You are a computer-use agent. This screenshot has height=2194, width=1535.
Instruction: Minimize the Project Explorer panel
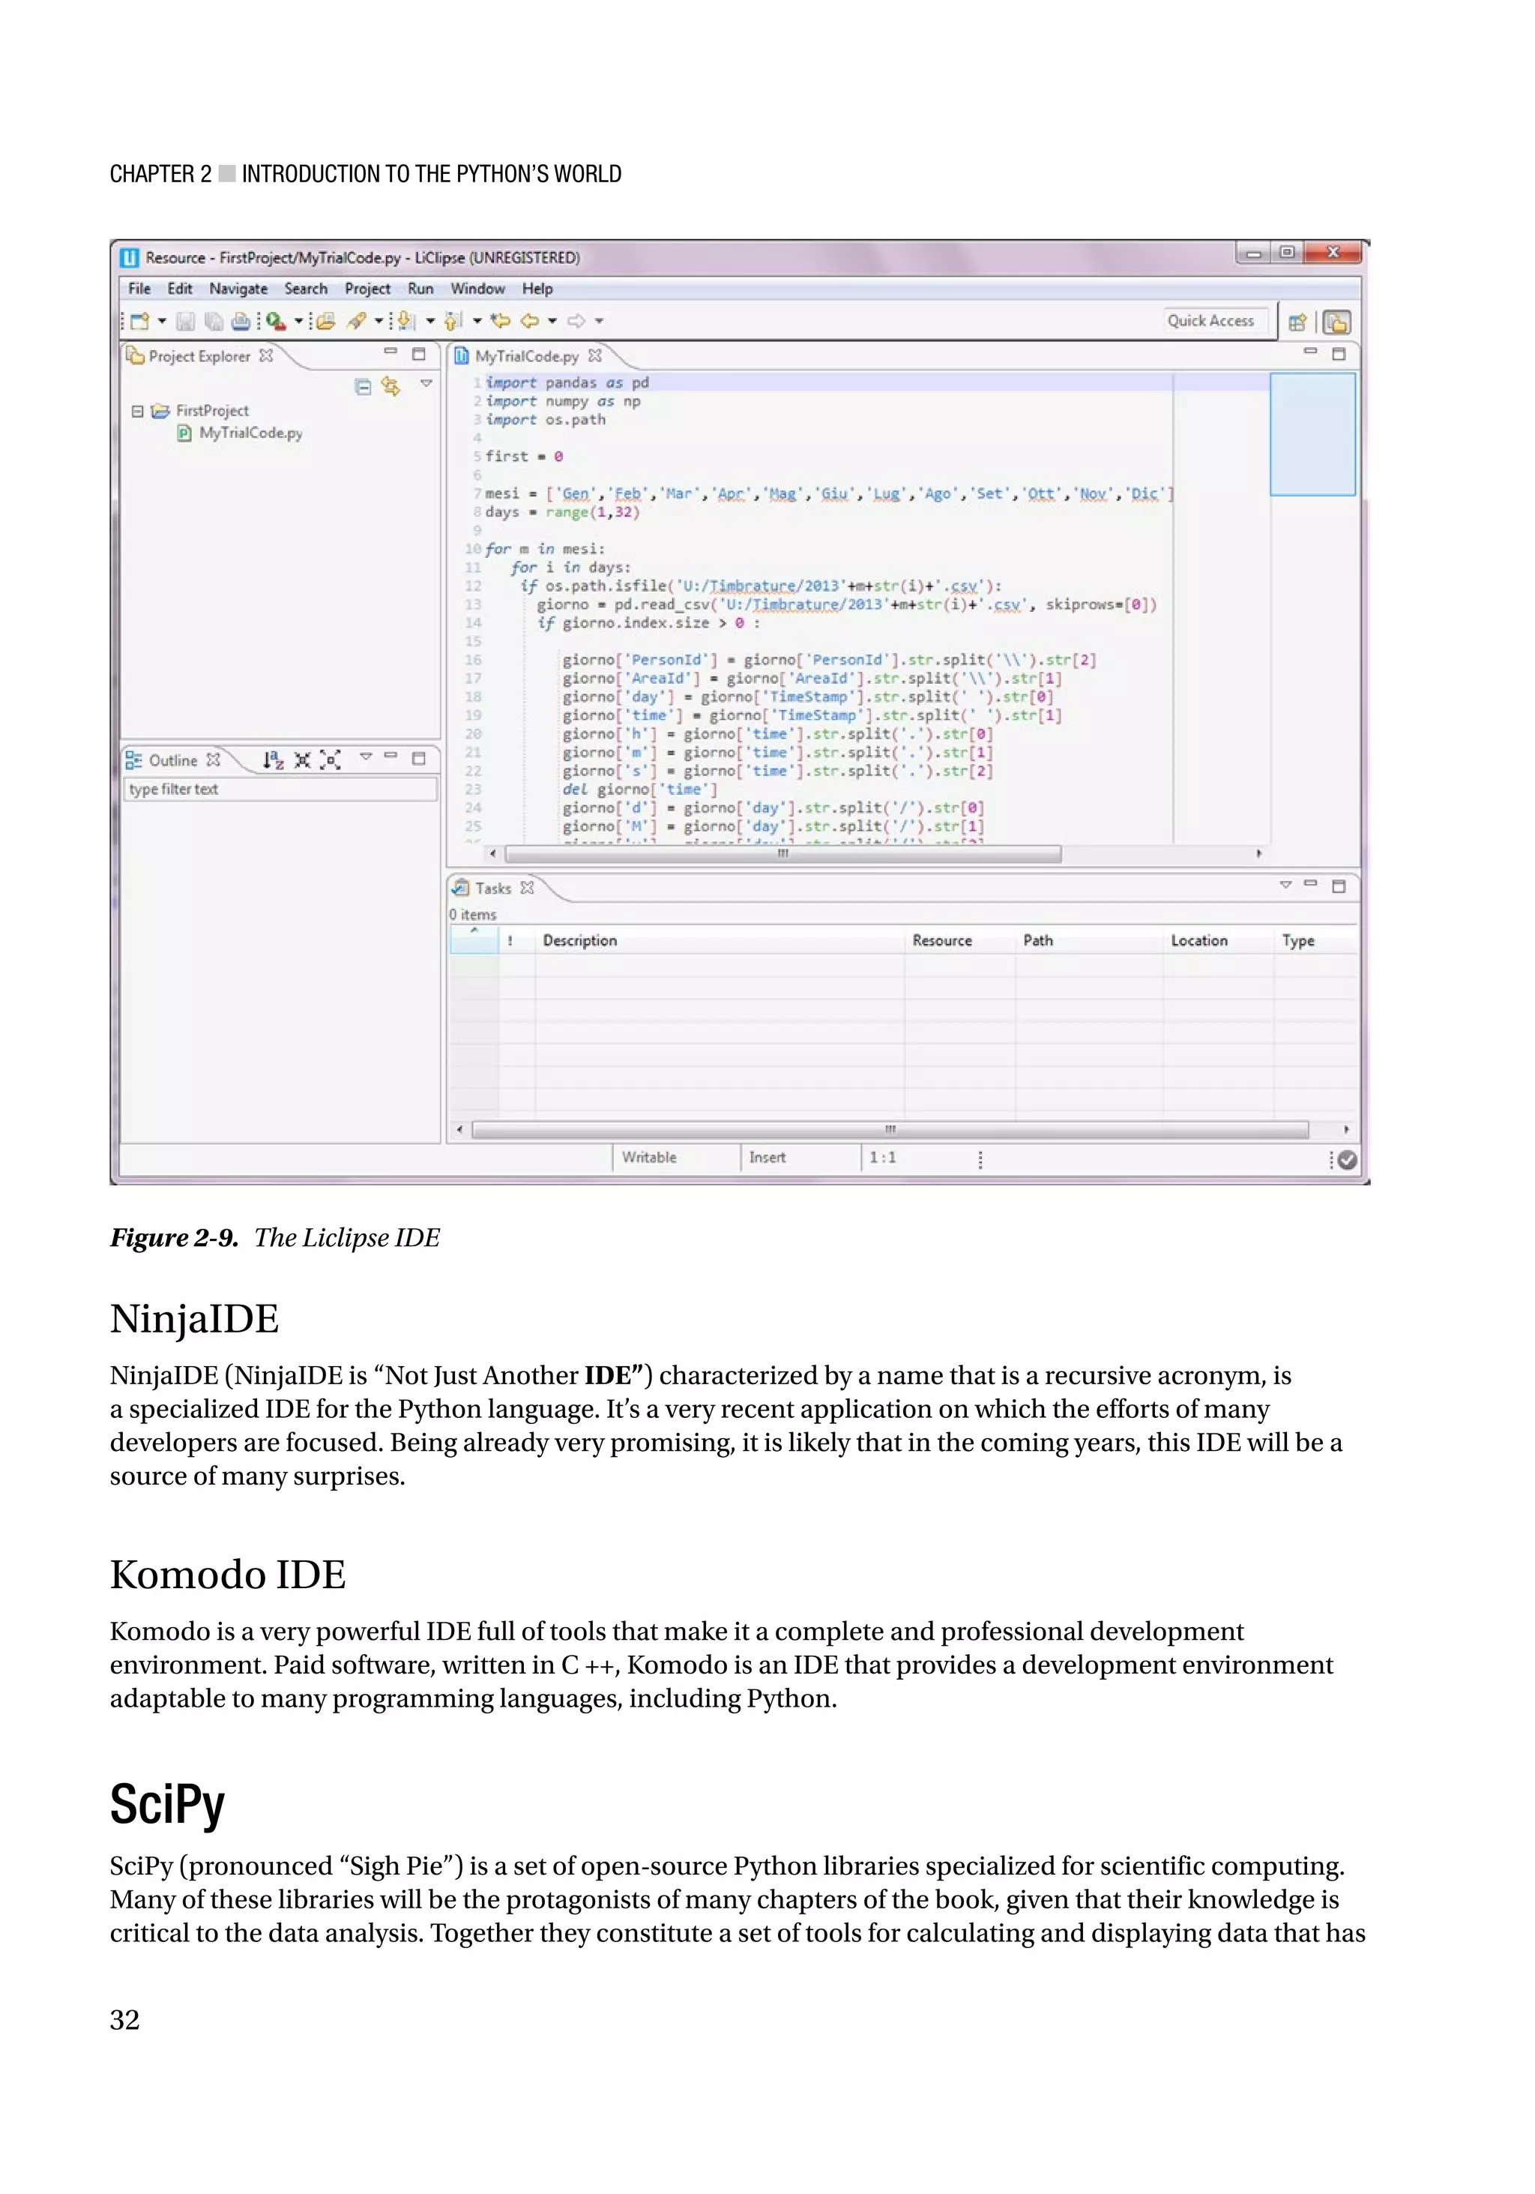click(x=390, y=352)
